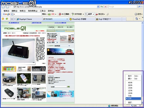Expand the Quick Tabs list dropdown arrow
This screenshot has width=144, height=108.
[15, 19]
